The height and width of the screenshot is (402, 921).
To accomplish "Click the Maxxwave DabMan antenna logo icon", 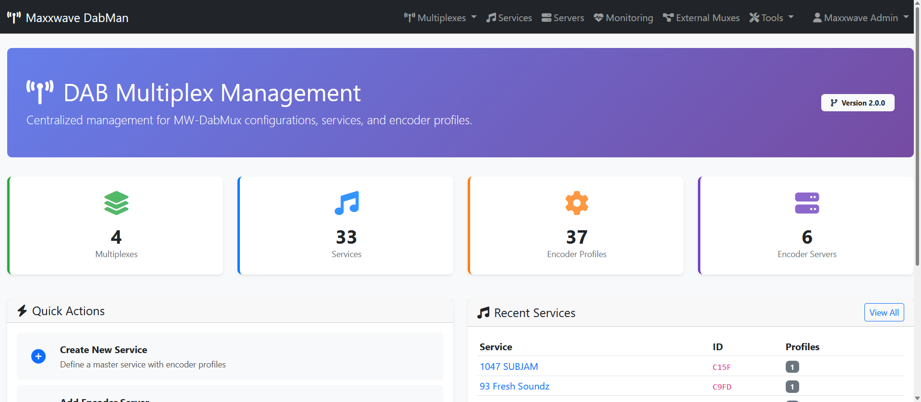I will coord(14,18).
